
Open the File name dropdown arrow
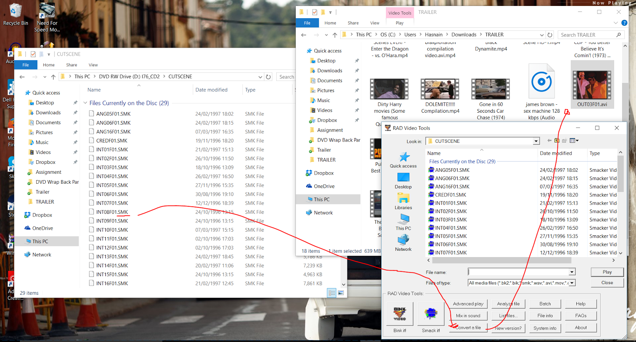572,272
